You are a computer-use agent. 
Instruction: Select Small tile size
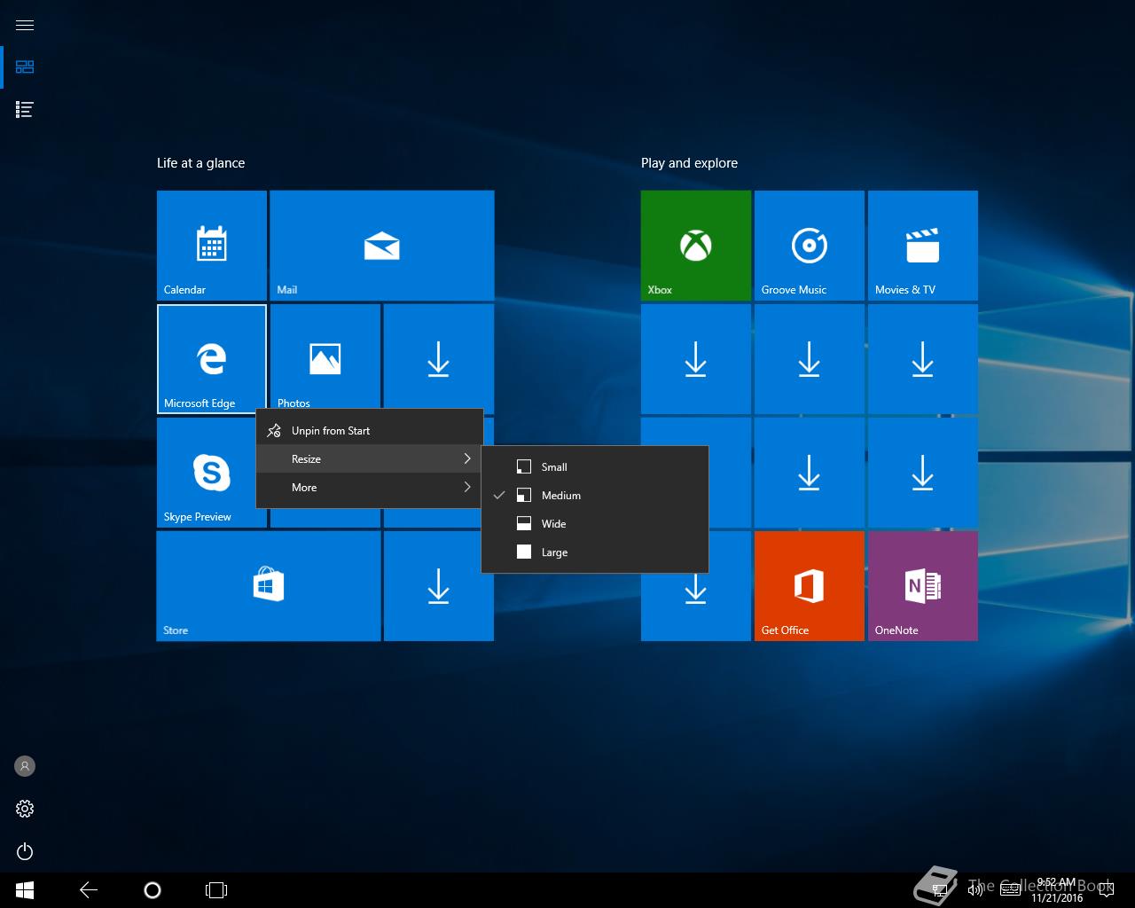[595, 467]
